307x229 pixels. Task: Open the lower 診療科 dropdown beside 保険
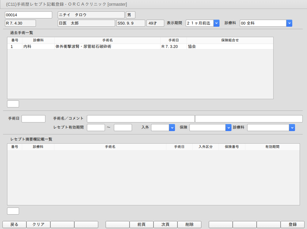coord(292,127)
